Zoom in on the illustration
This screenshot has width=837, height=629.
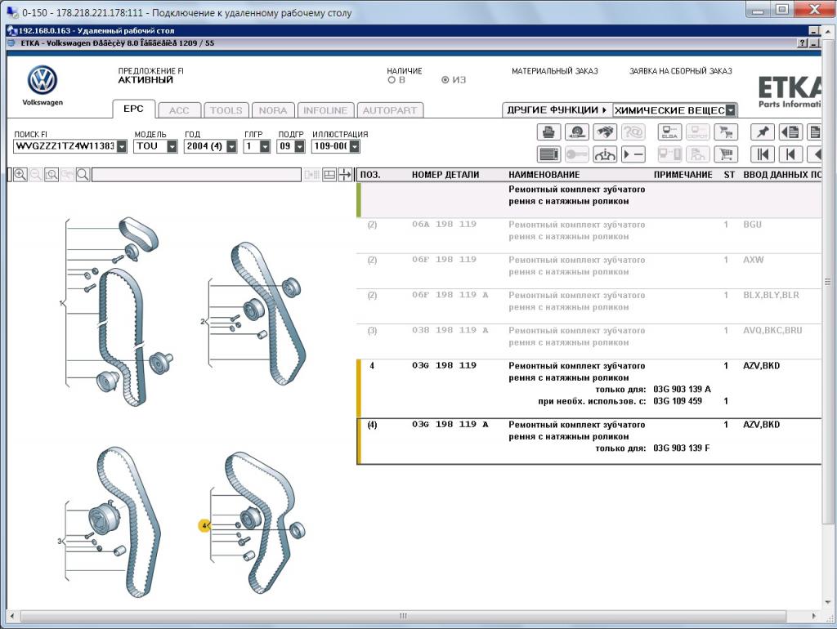[20, 175]
